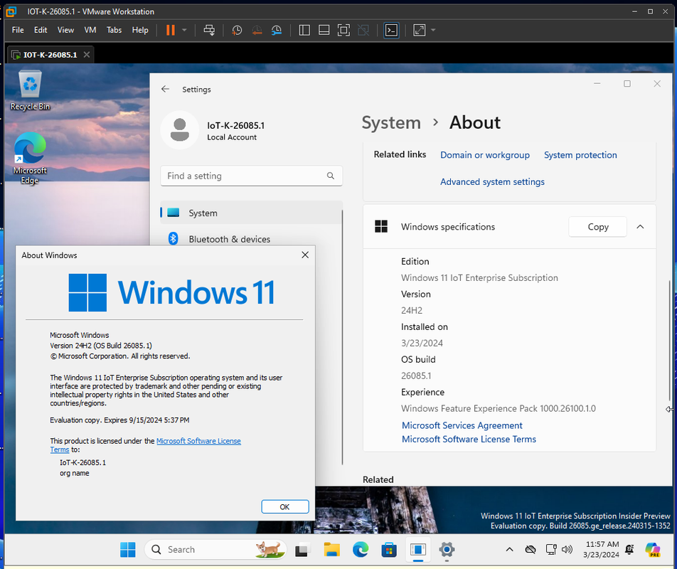Click the Settings gear in the taskbar
This screenshot has width=677, height=569.
coord(447,550)
